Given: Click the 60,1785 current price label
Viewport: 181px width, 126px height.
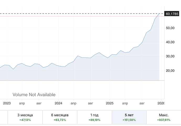Looking at the screenshot, I should click(172, 14).
